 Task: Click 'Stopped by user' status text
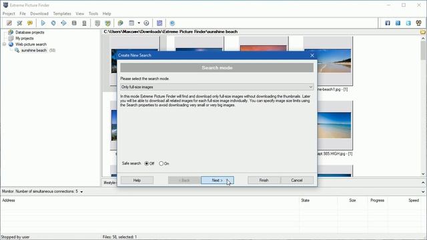[x=15, y=237]
